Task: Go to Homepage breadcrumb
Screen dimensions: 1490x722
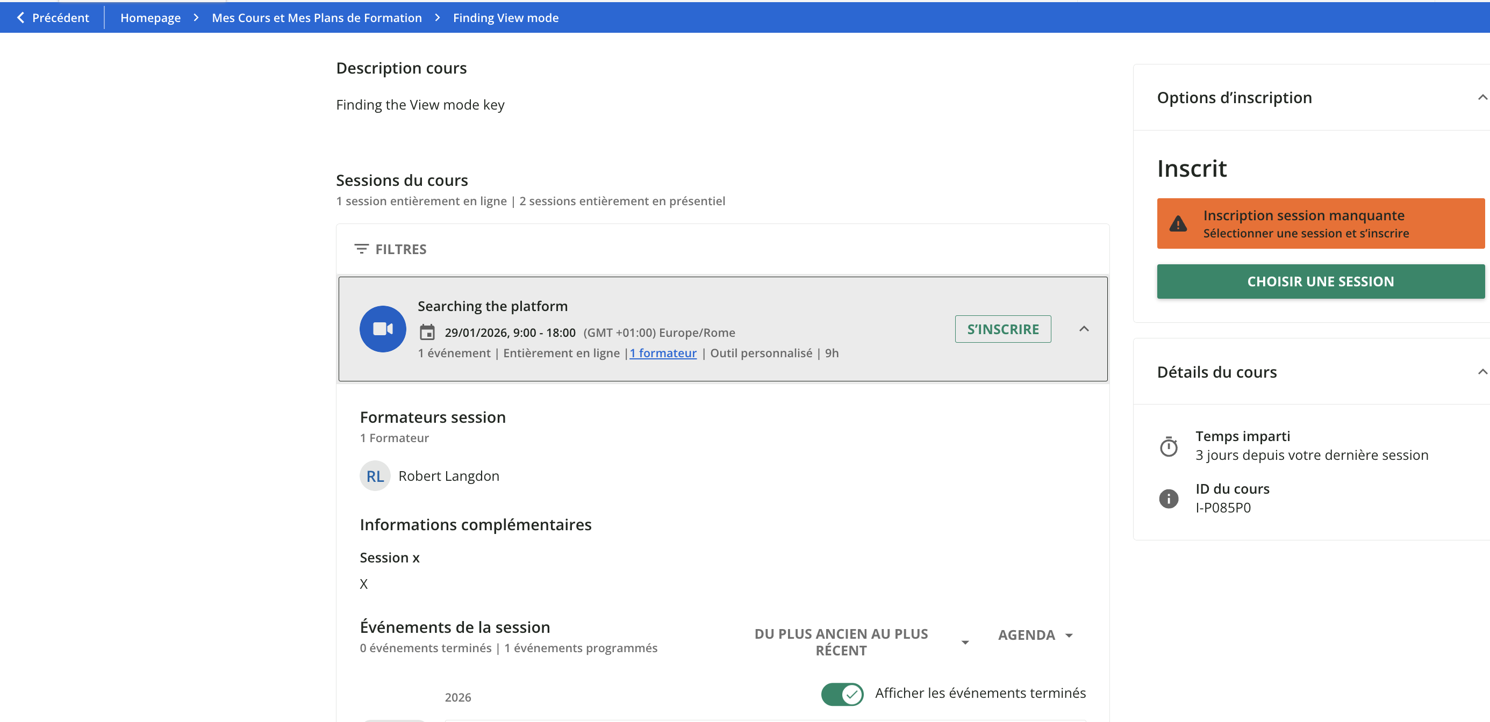Action: [x=151, y=18]
